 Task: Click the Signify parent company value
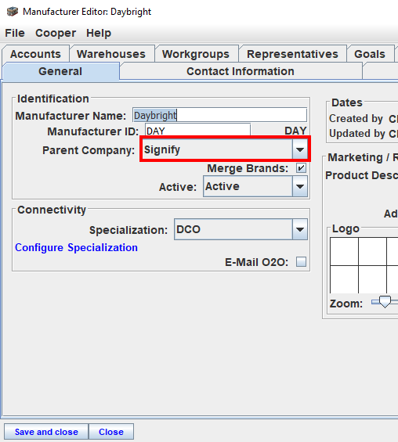pyautogui.click(x=162, y=149)
